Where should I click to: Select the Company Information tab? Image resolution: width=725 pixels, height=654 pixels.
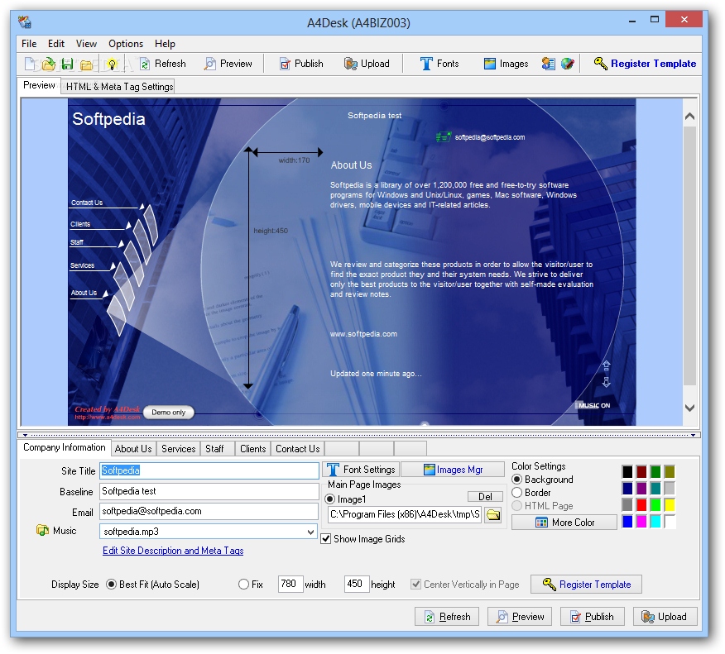(65, 447)
